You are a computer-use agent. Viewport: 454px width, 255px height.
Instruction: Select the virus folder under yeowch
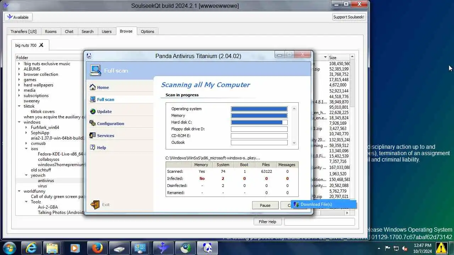(42, 186)
